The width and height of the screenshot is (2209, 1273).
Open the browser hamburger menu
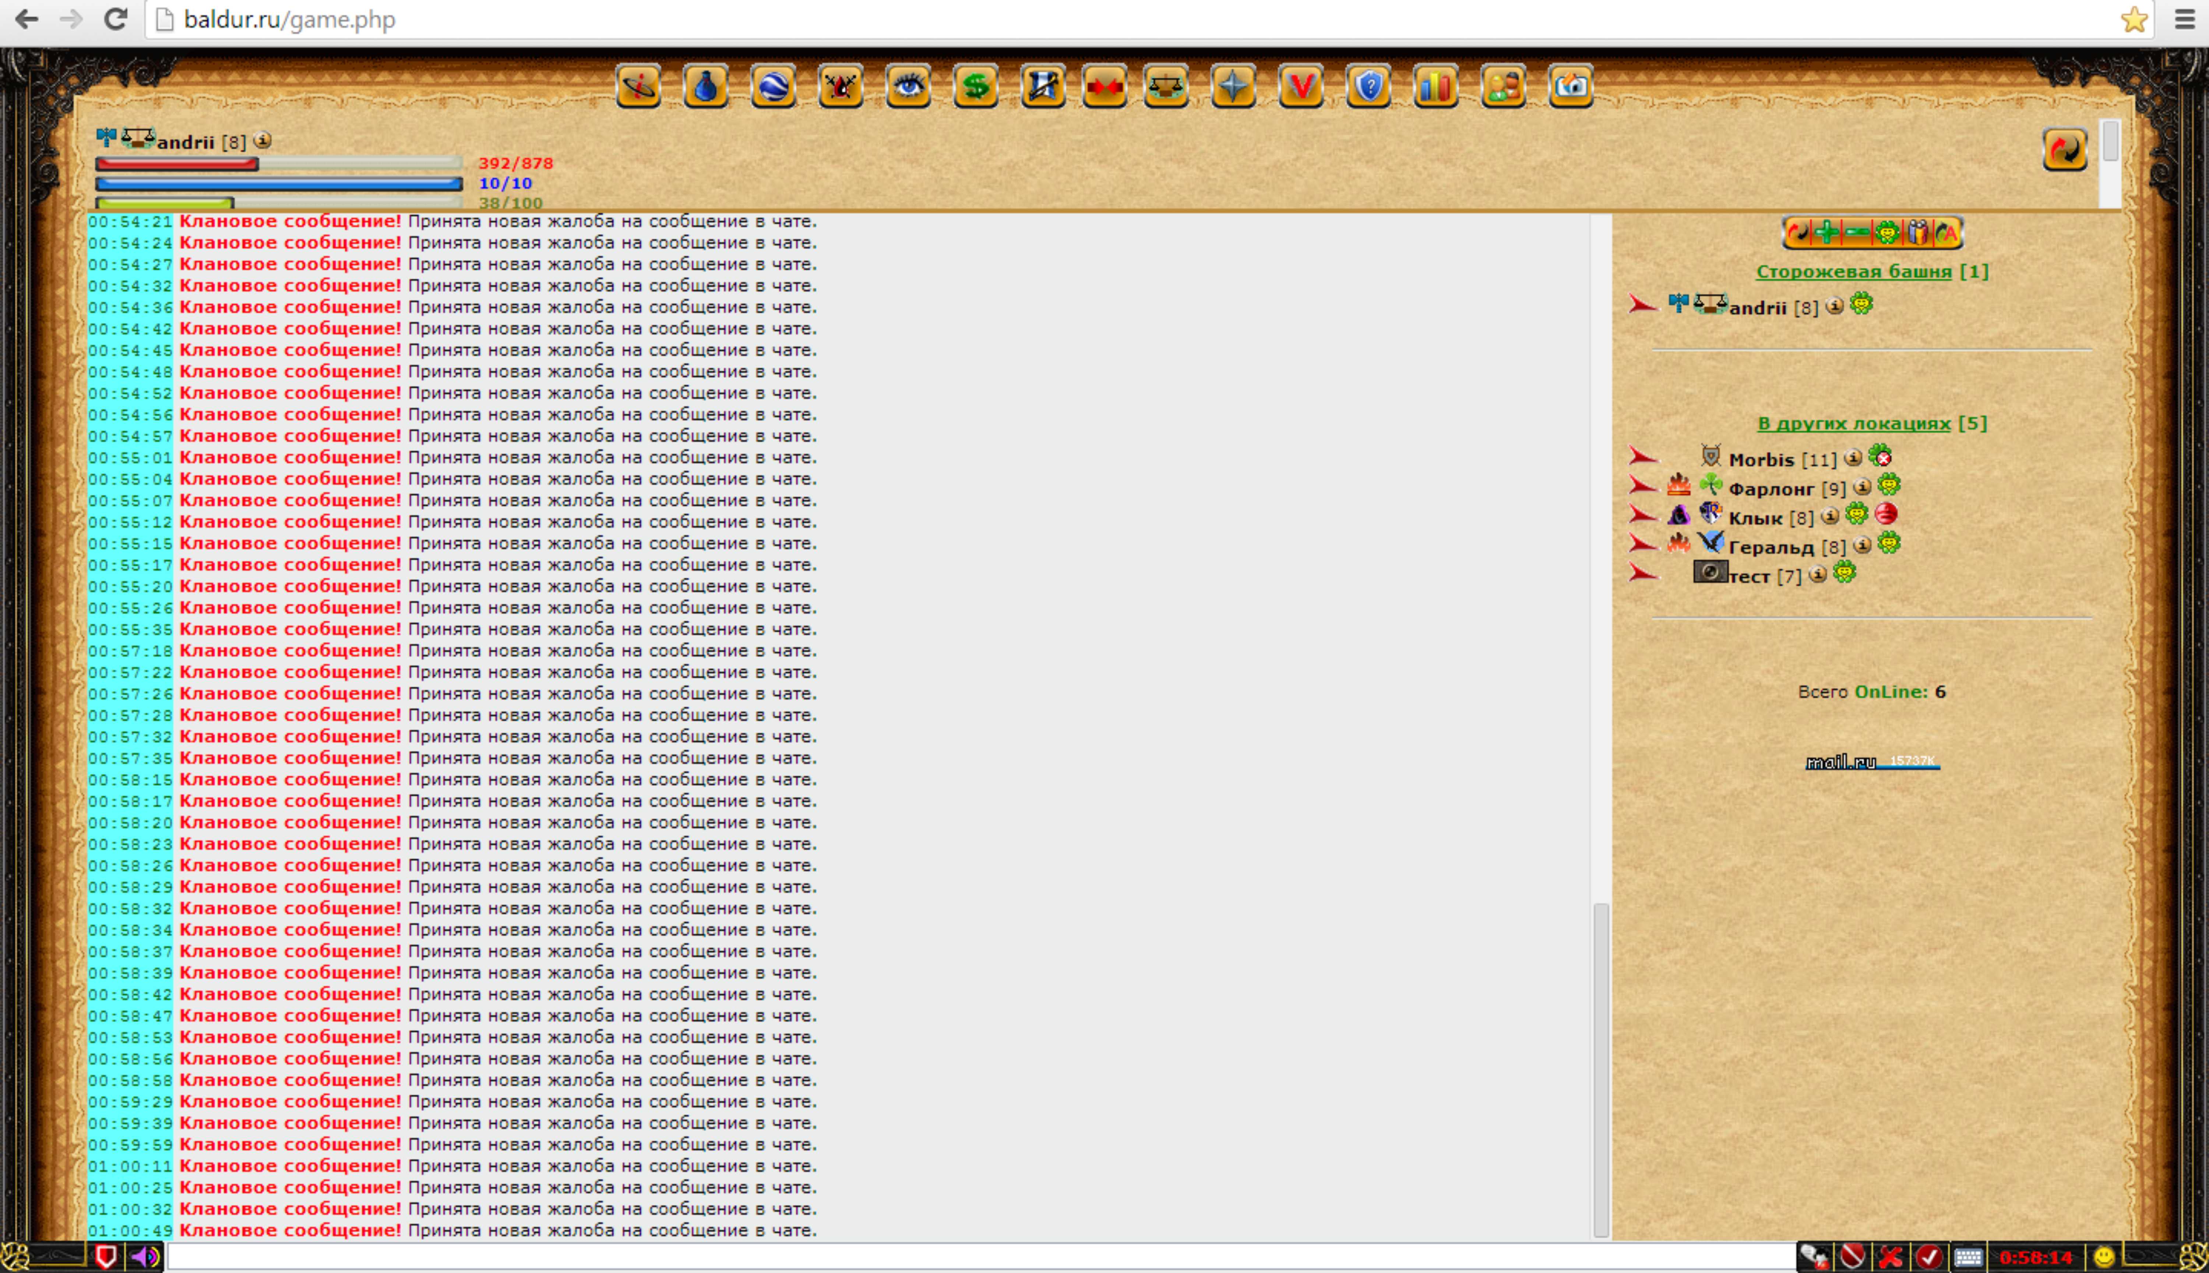click(x=2184, y=19)
